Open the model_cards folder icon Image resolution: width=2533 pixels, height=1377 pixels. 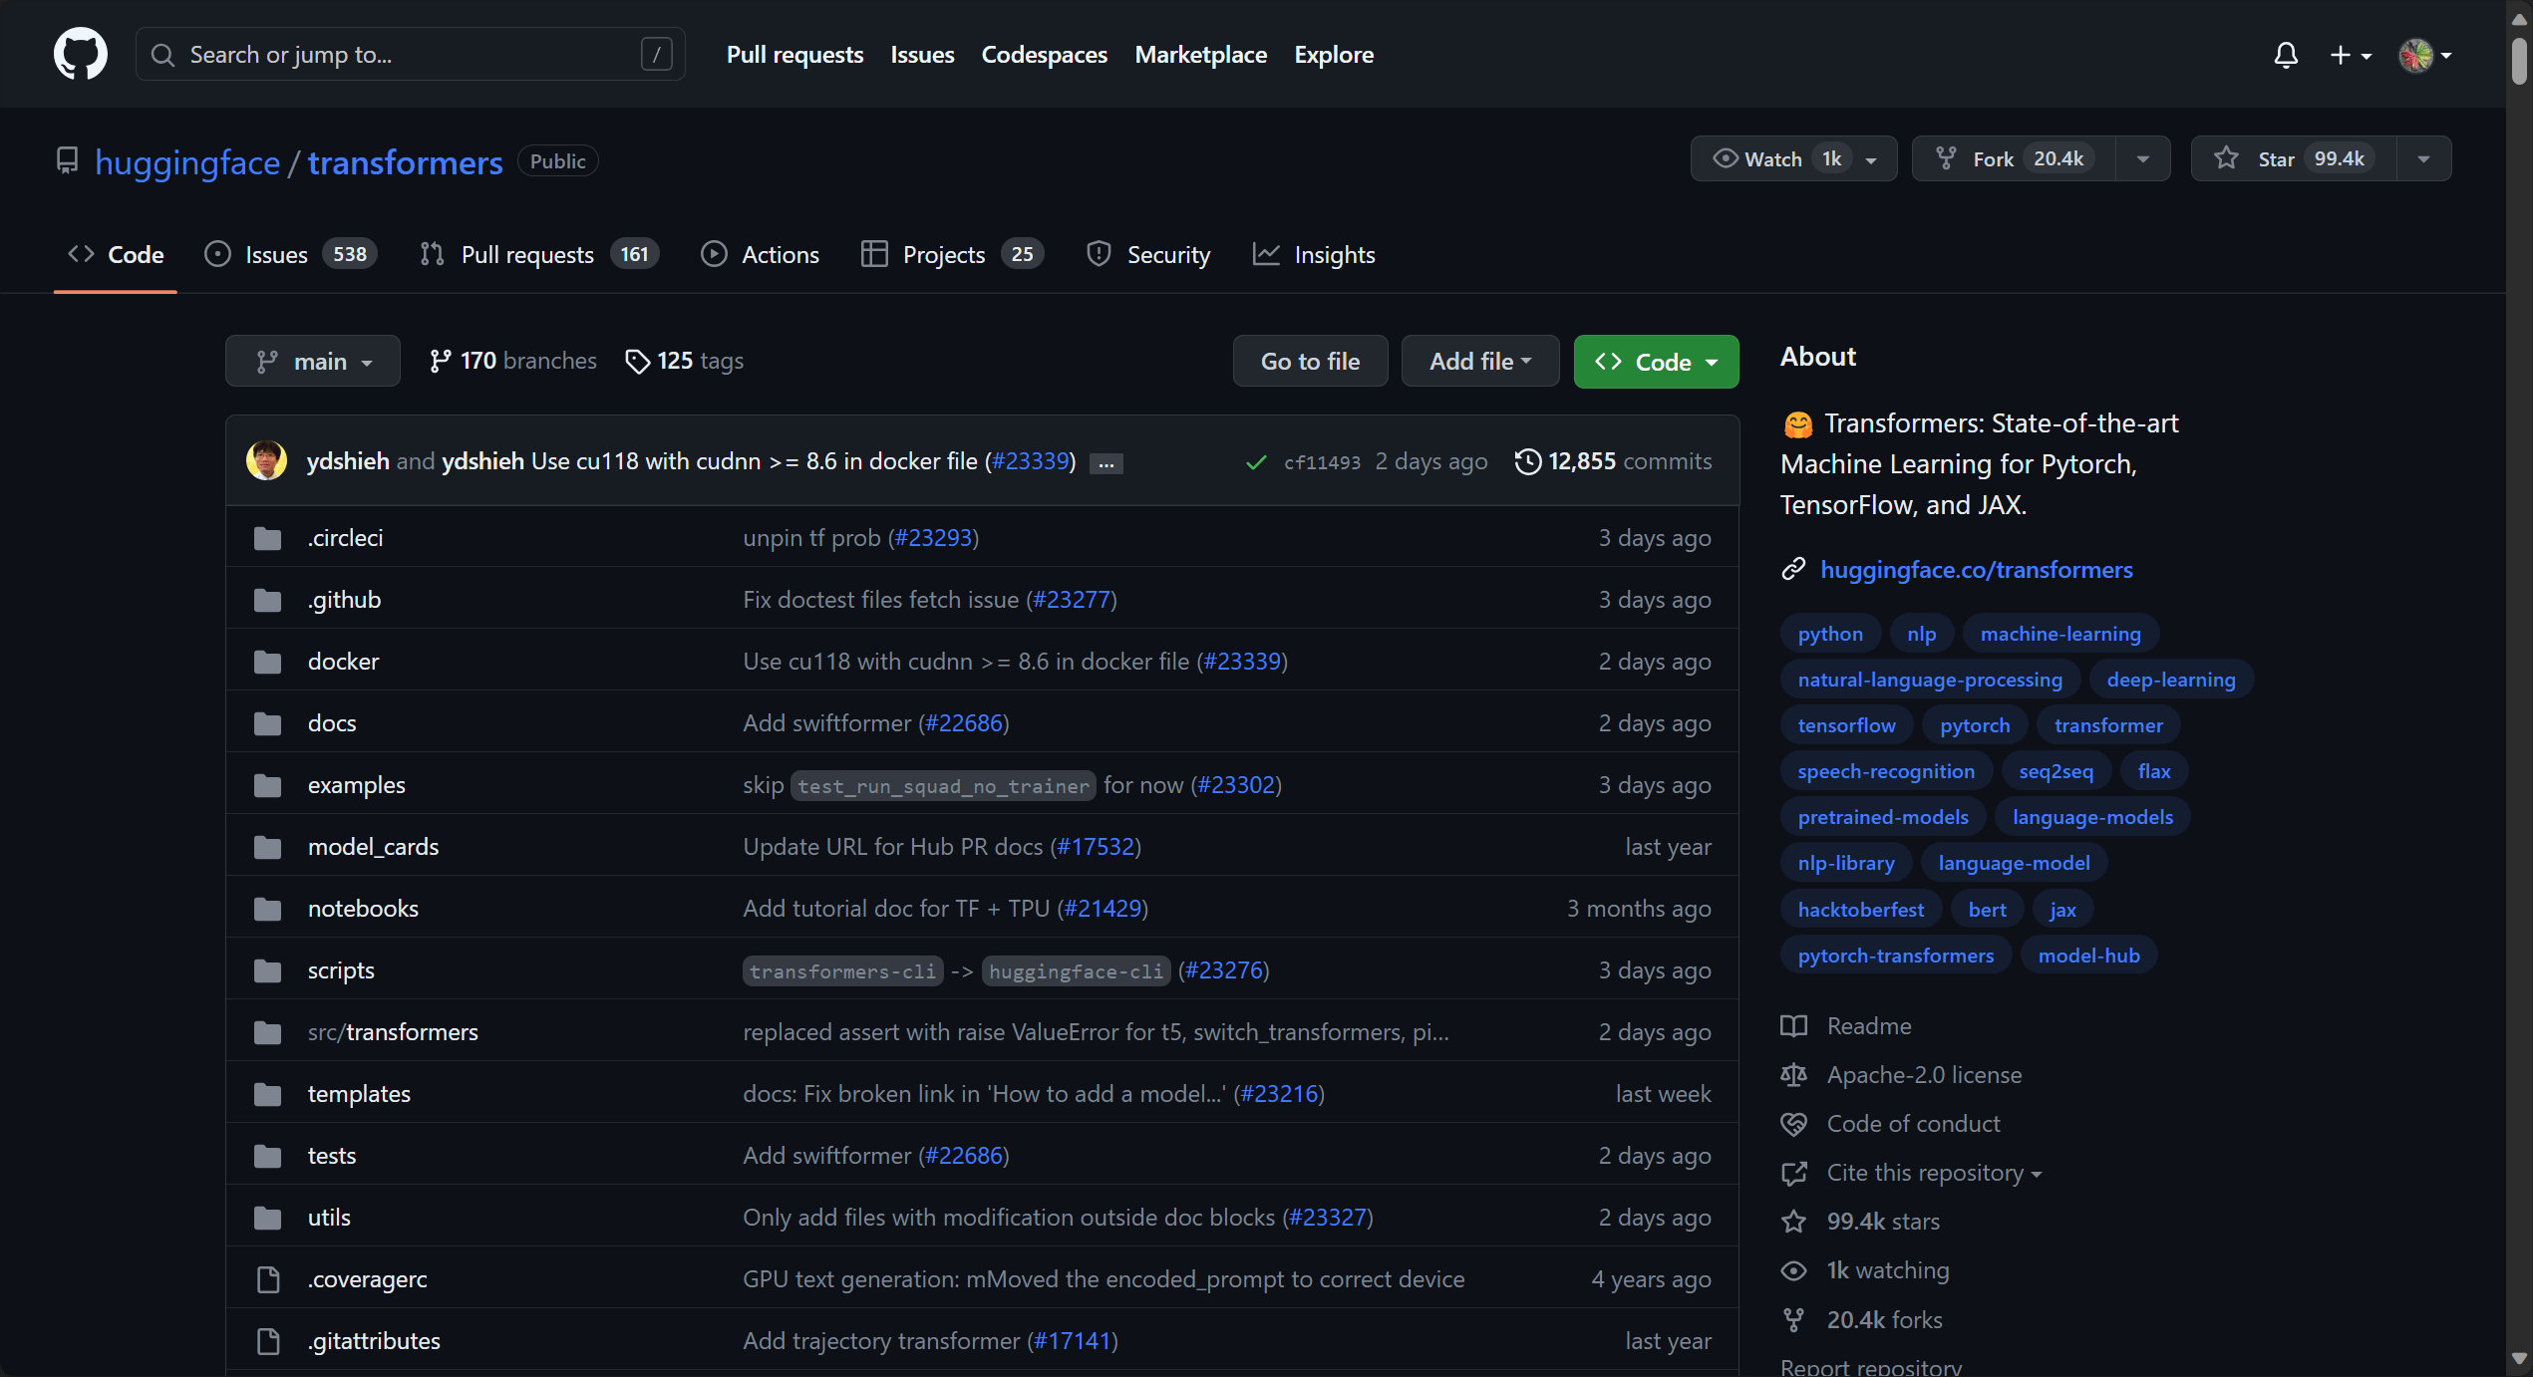point(267,847)
